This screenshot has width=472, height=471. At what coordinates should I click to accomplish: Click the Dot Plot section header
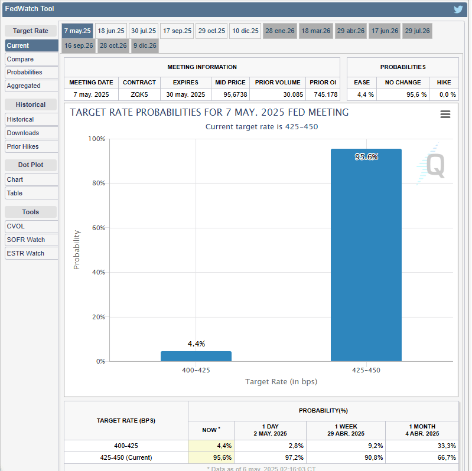[31, 165]
